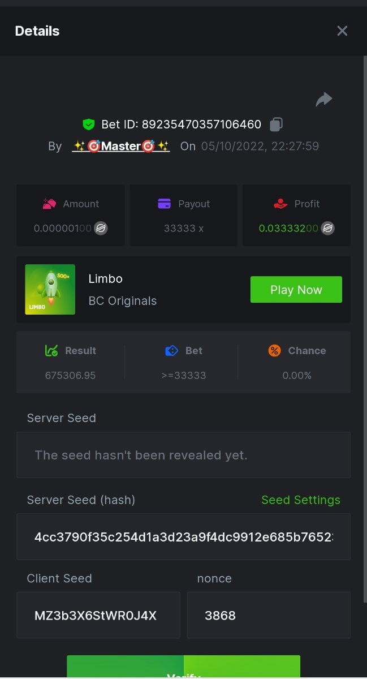This screenshot has width=367, height=679.
Task: Open the Master user profile link
Action: [x=121, y=146]
